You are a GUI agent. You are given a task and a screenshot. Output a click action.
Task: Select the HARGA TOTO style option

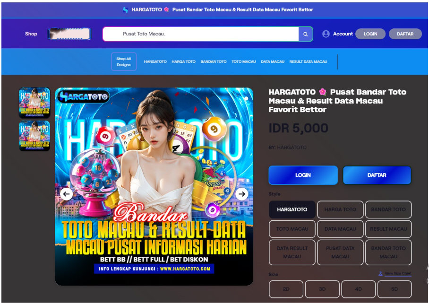(340, 209)
